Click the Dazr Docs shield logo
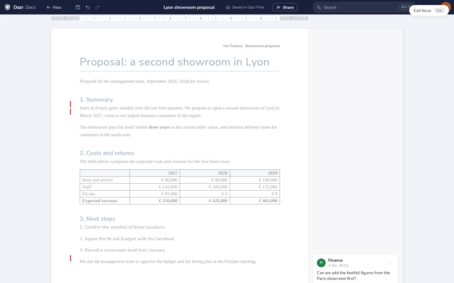Screen dimensions: 454x283 coord(8,7)
